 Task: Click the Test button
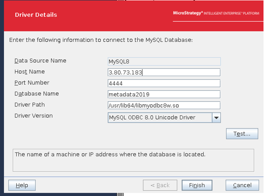click(x=242, y=133)
